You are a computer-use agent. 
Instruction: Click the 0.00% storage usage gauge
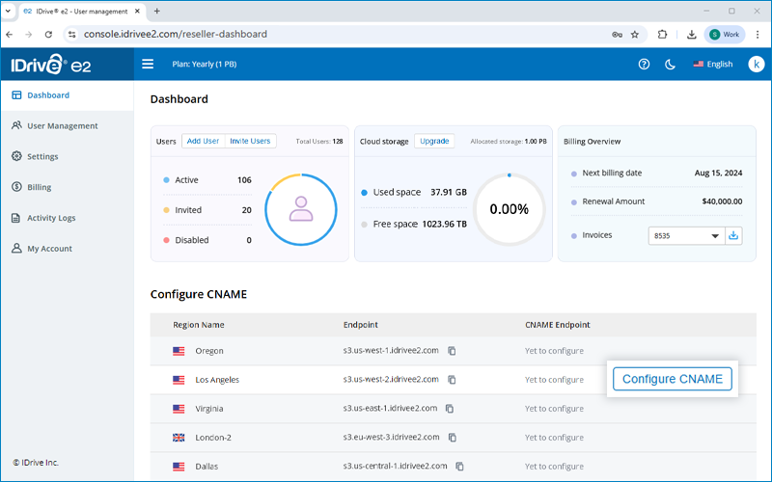point(510,209)
